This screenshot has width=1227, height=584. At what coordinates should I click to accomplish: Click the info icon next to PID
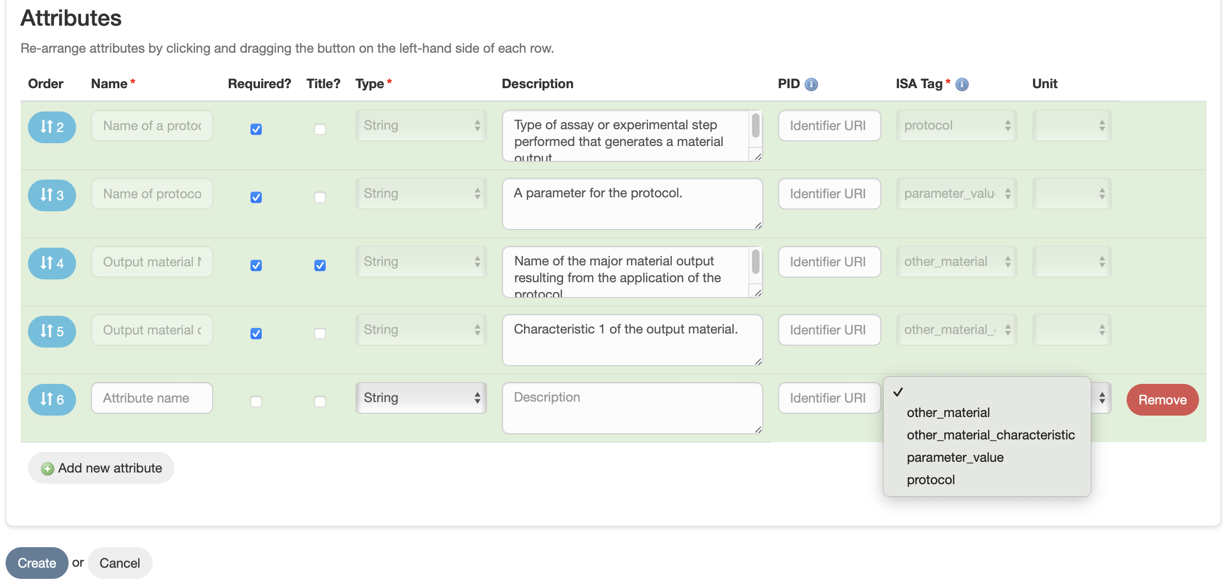click(x=811, y=84)
